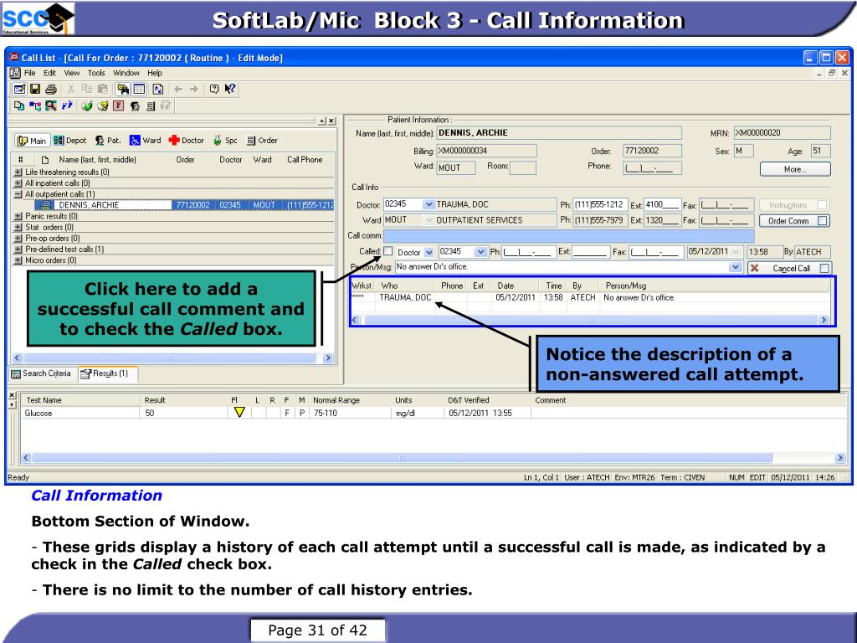Click the Copy toolbar icon
Viewport: 857px width, 643px height.
pyautogui.click(x=86, y=89)
